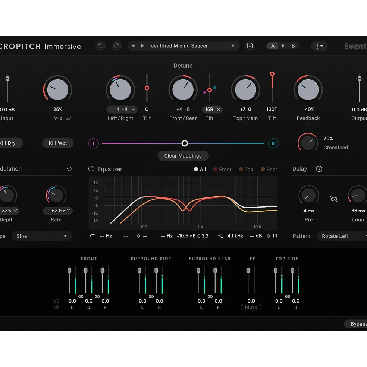This screenshot has height=367, width=367.
Task: Click the Front/Rear Tilt slider handle
Action: pyautogui.click(x=210, y=90)
